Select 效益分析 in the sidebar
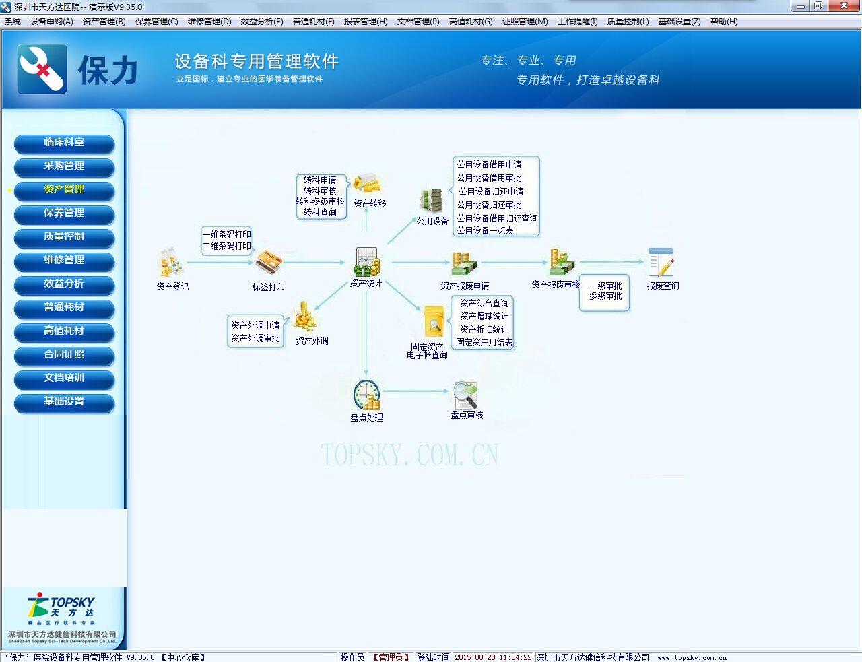 click(64, 285)
